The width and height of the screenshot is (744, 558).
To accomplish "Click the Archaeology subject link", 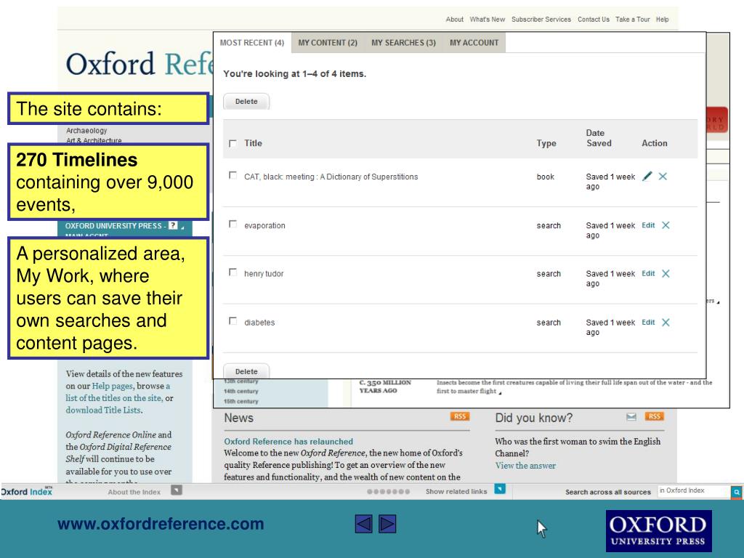I will 86,131.
